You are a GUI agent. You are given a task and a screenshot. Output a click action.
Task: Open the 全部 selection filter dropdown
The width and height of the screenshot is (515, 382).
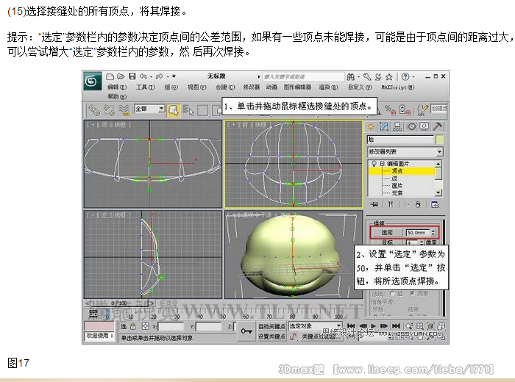(150, 109)
